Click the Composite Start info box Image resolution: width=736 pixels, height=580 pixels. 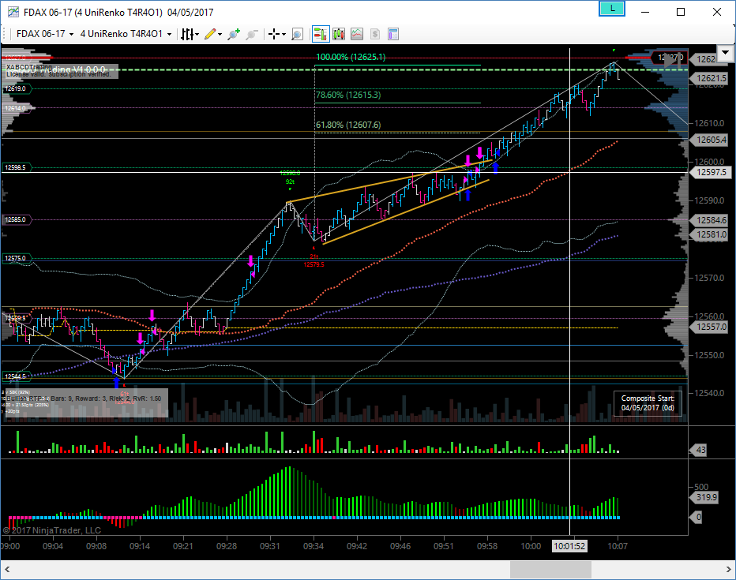[x=648, y=403]
